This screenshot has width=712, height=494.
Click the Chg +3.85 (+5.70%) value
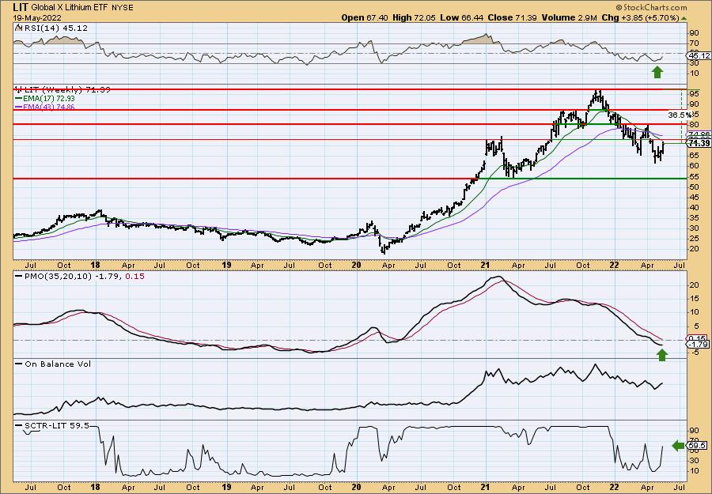[640, 17]
